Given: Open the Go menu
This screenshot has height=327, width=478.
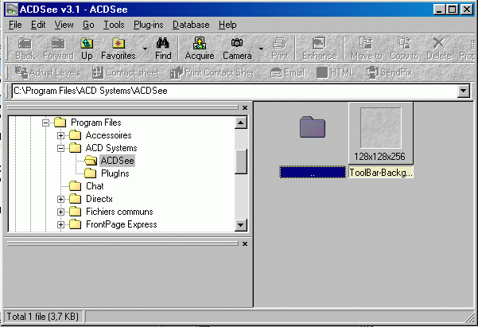Looking at the screenshot, I should (x=88, y=25).
